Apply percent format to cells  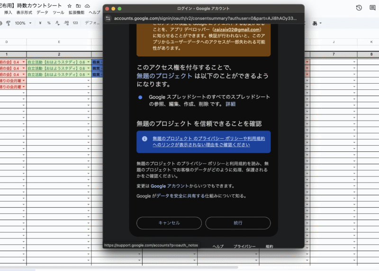(x=49, y=23)
